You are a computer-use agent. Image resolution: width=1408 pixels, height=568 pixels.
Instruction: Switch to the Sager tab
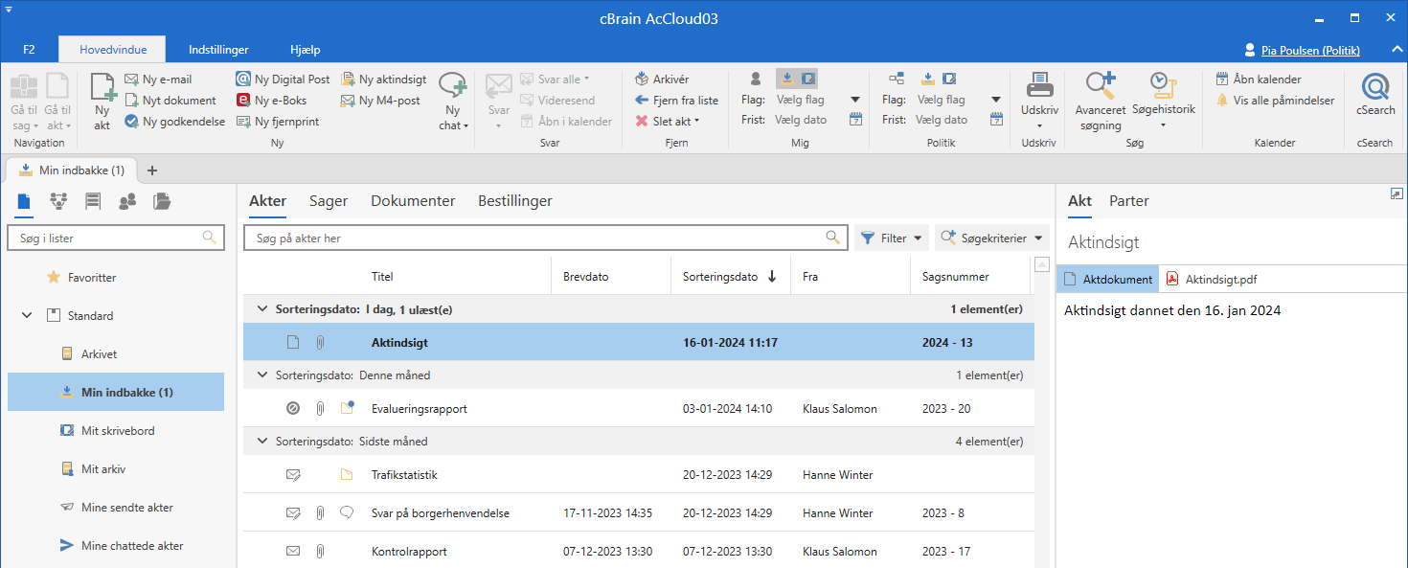tap(329, 201)
